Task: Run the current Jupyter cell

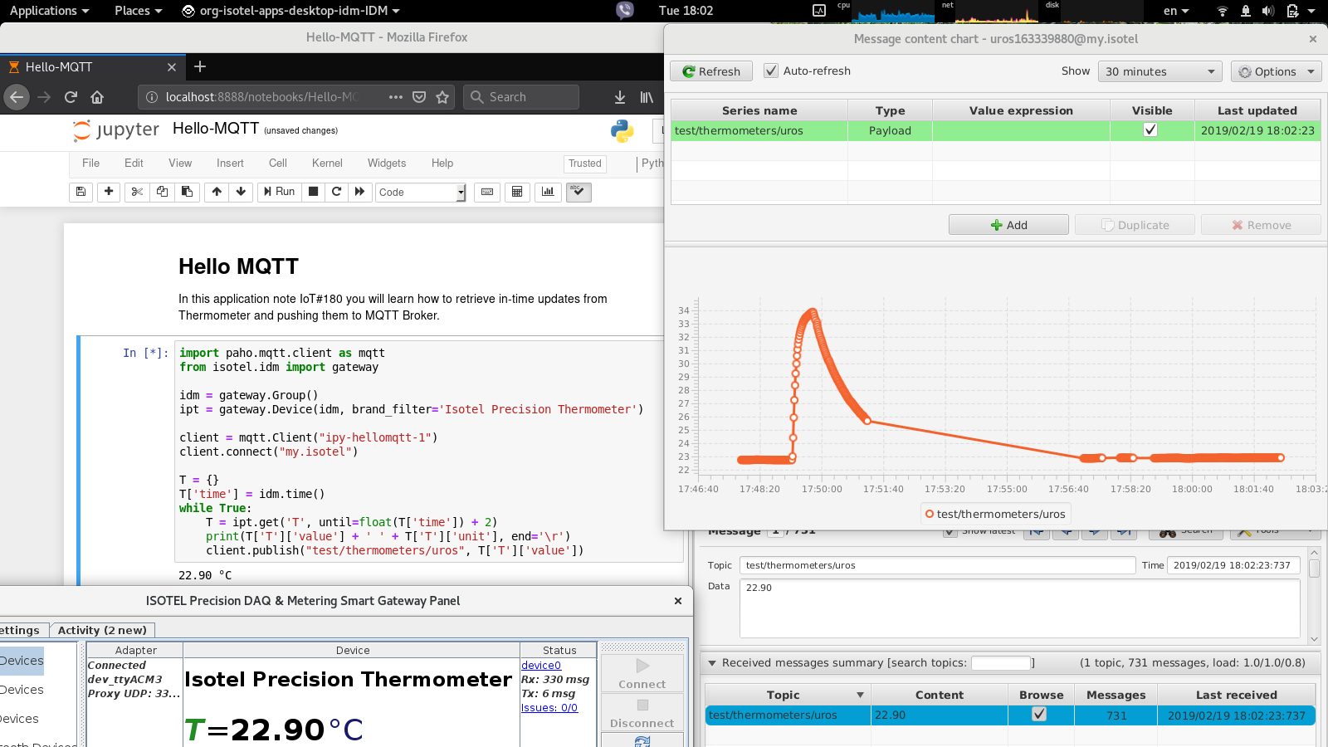Action: 279,192
